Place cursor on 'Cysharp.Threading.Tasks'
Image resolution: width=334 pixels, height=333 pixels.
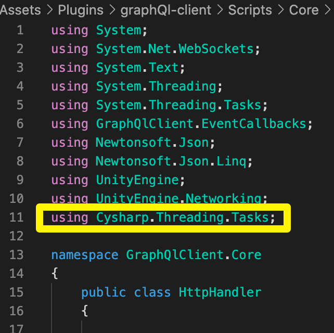(182, 217)
